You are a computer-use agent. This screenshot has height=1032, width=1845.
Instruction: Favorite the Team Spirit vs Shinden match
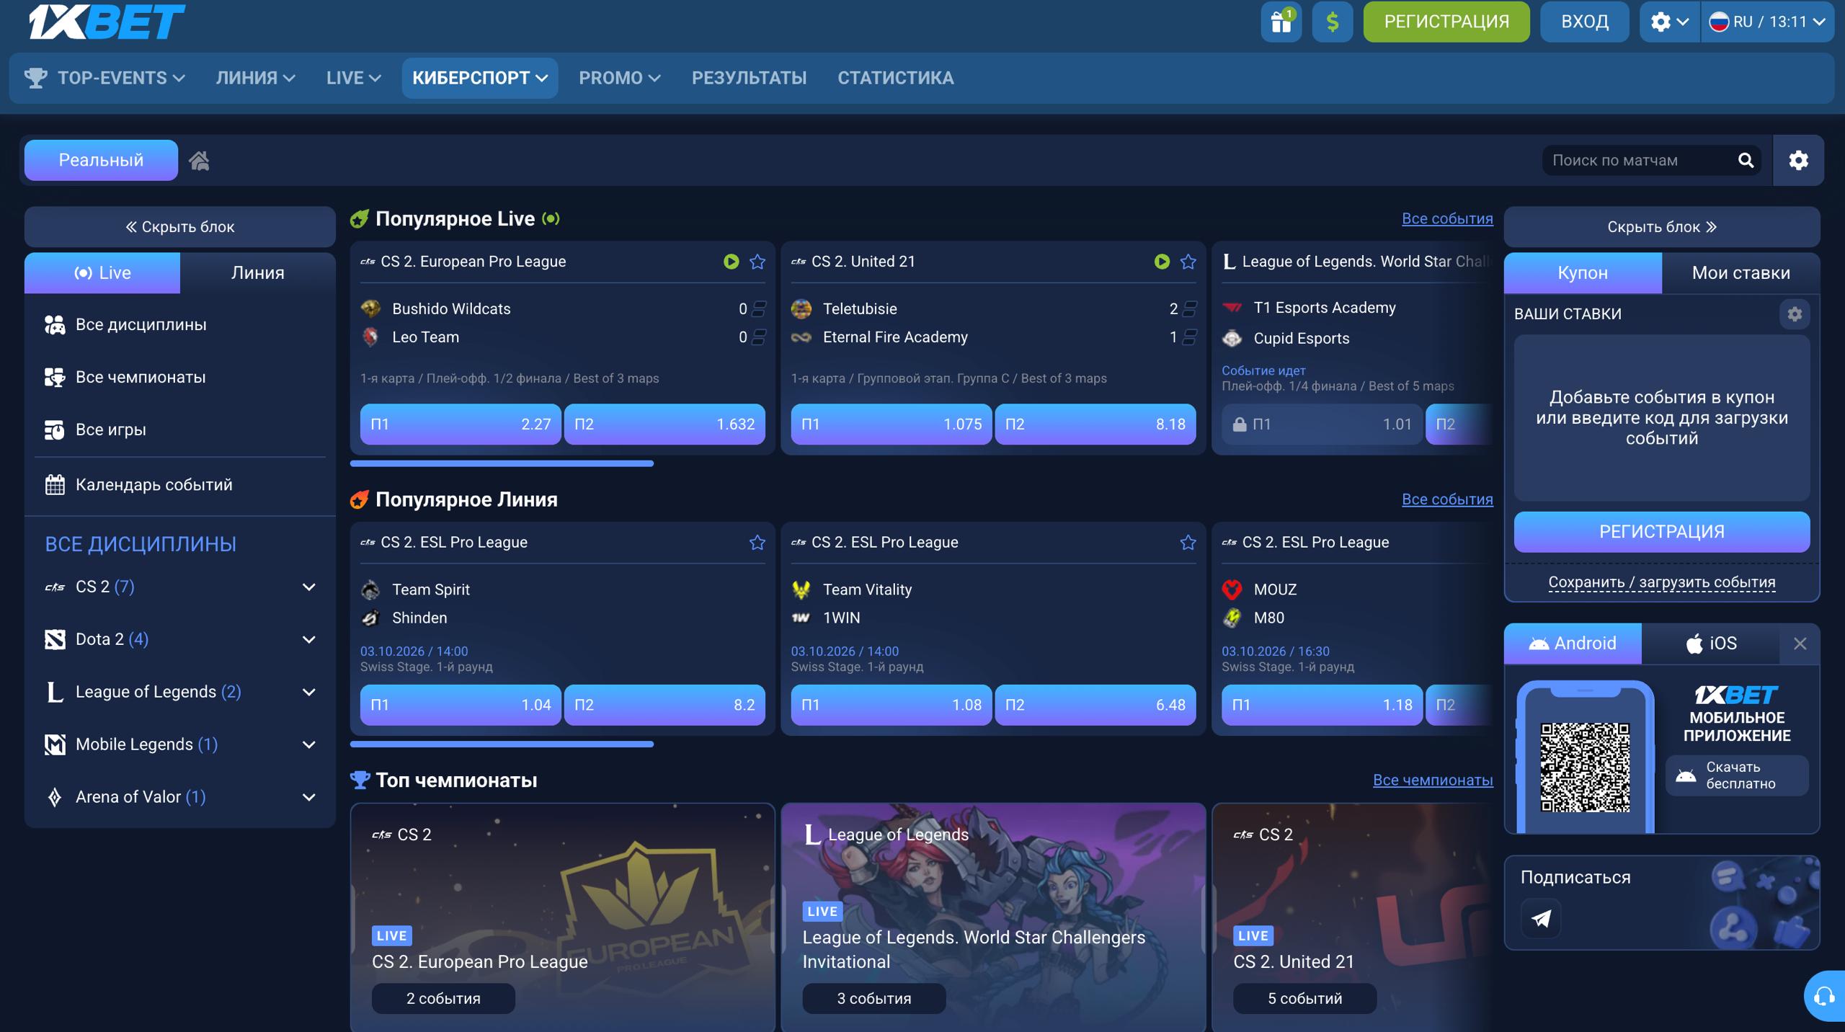click(757, 542)
